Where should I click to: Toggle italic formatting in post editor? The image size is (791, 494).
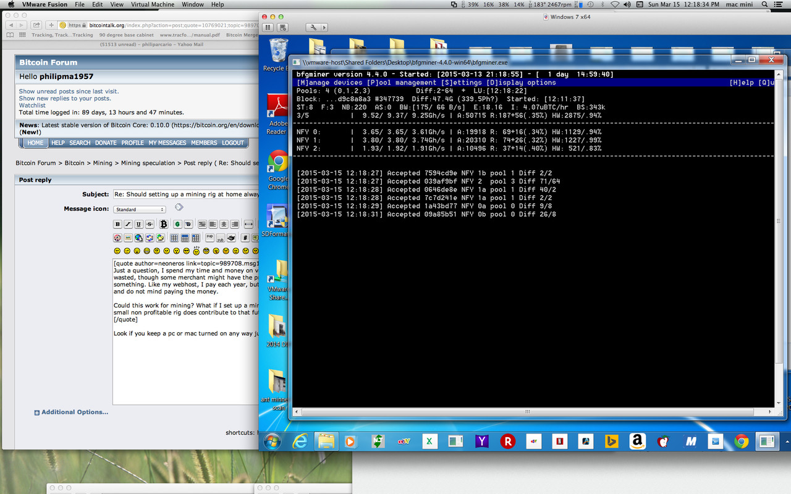click(128, 224)
